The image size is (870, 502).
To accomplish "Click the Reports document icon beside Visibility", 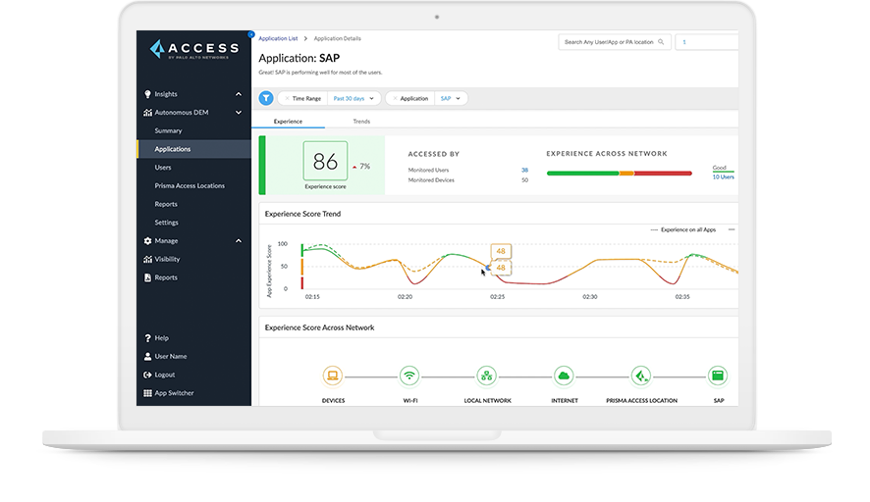I will 147,277.
